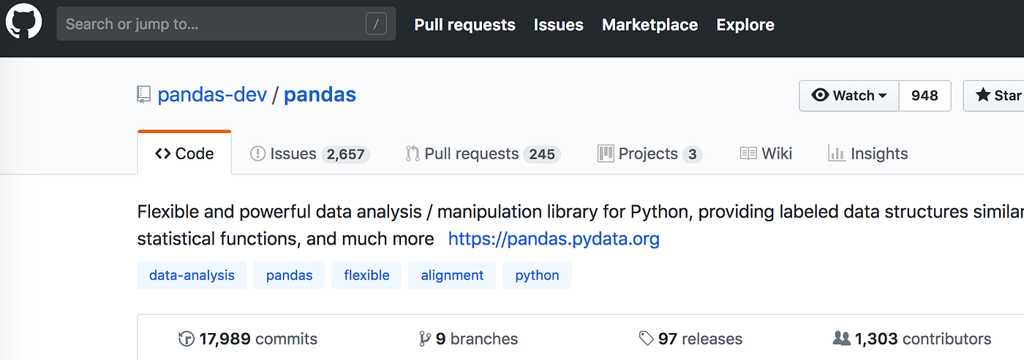This screenshot has height=360, width=1024.
Task: Click the eye icon on Watch button
Action: tap(821, 96)
